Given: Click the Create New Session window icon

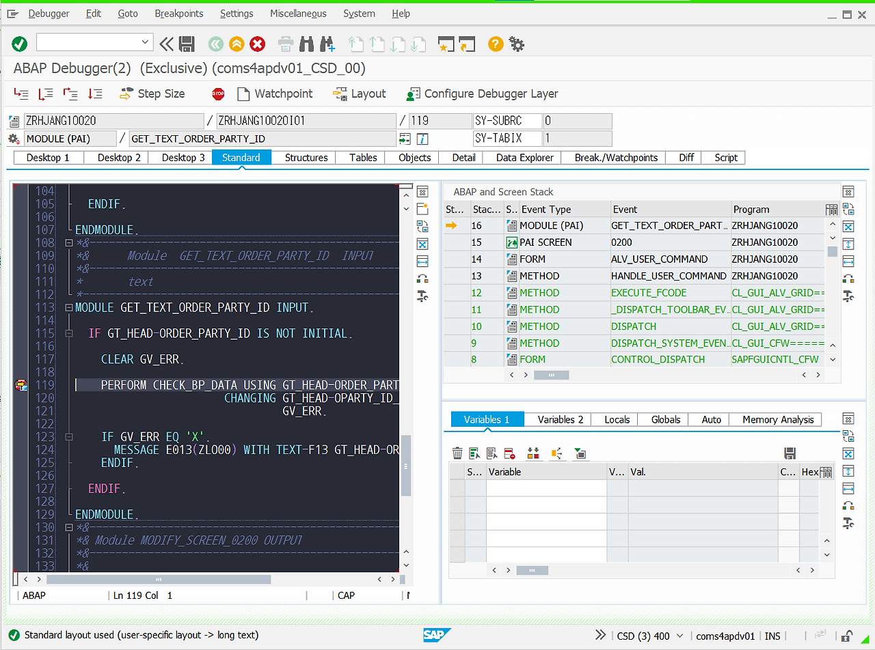Looking at the screenshot, I should 446,44.
